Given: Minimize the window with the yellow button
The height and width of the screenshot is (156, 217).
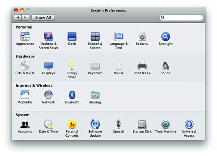Looking at the screenshot, I should [22, 10].
